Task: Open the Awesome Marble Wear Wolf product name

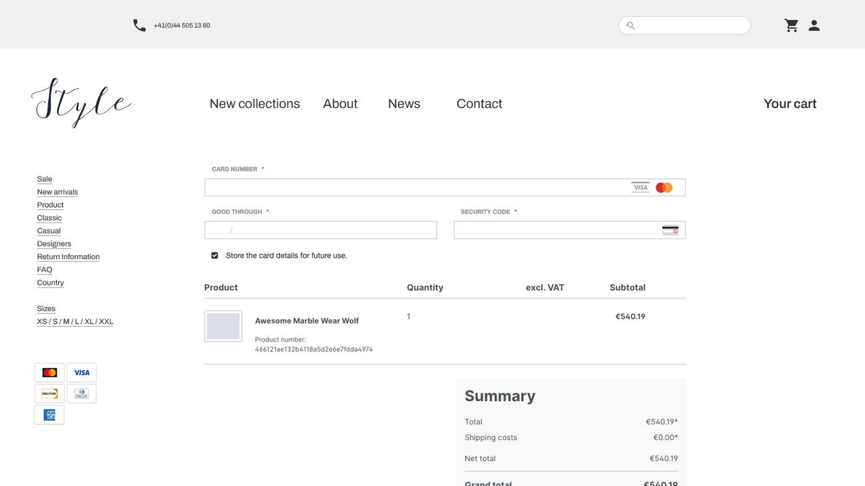Action: tap(307, 321)
